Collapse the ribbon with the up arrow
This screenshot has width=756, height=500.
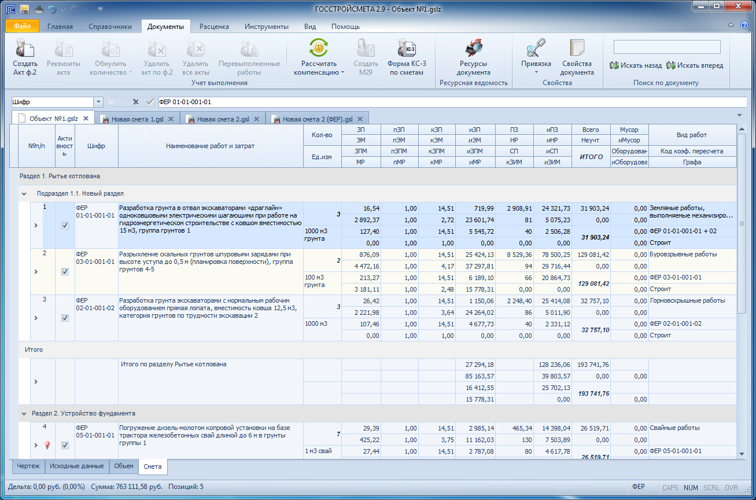[731, 25]
